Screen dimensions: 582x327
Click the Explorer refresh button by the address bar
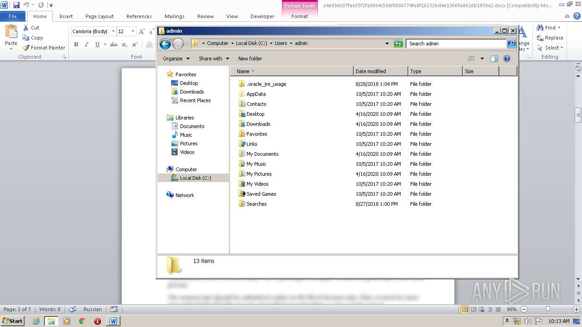coord(398,44)
